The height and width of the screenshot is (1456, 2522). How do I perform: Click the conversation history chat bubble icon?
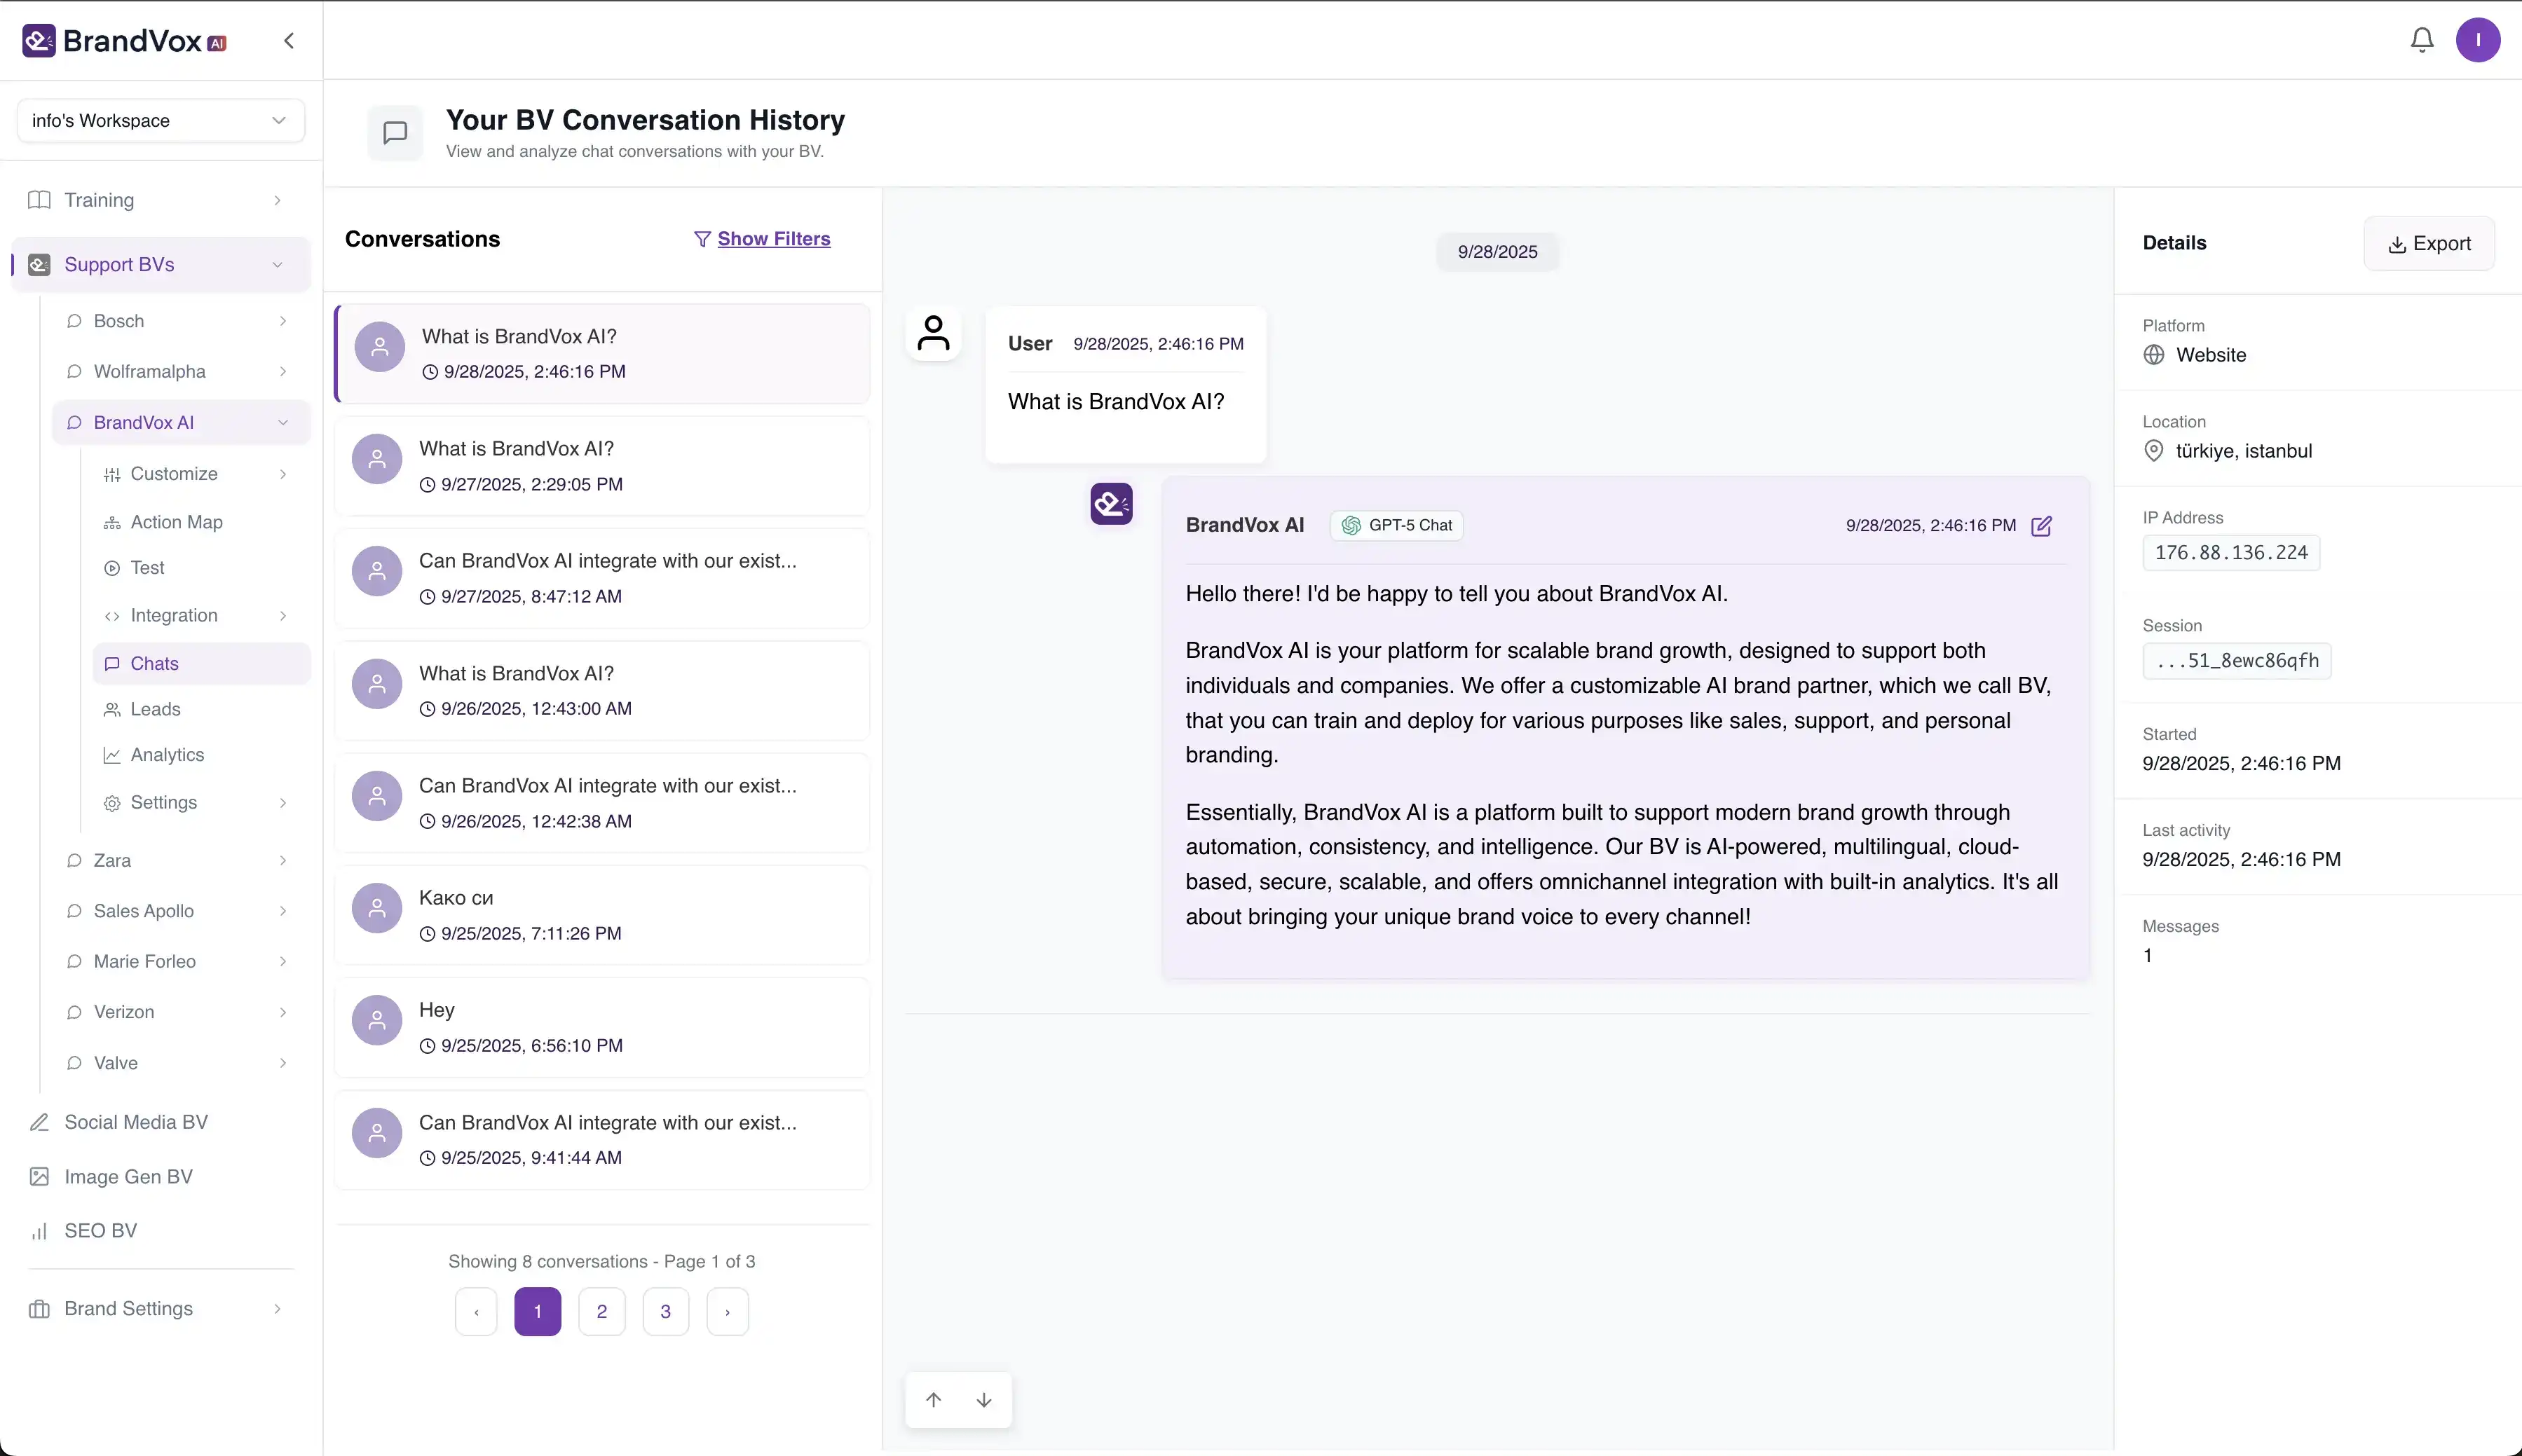coord(395,132)
